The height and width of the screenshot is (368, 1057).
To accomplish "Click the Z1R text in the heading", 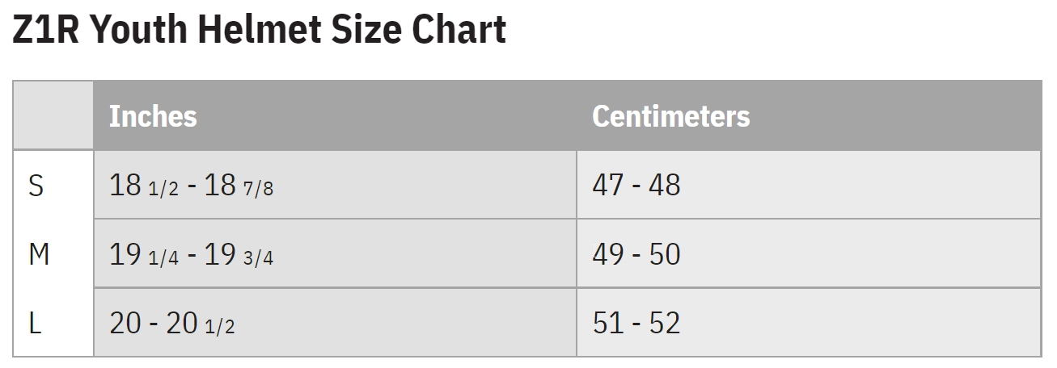I will (x=44, y=31).
